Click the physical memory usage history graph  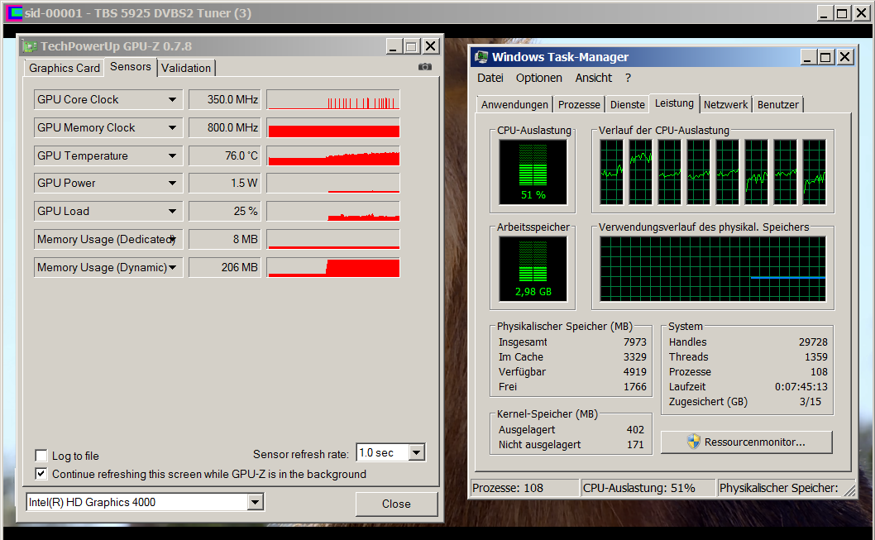click(713, 269)
